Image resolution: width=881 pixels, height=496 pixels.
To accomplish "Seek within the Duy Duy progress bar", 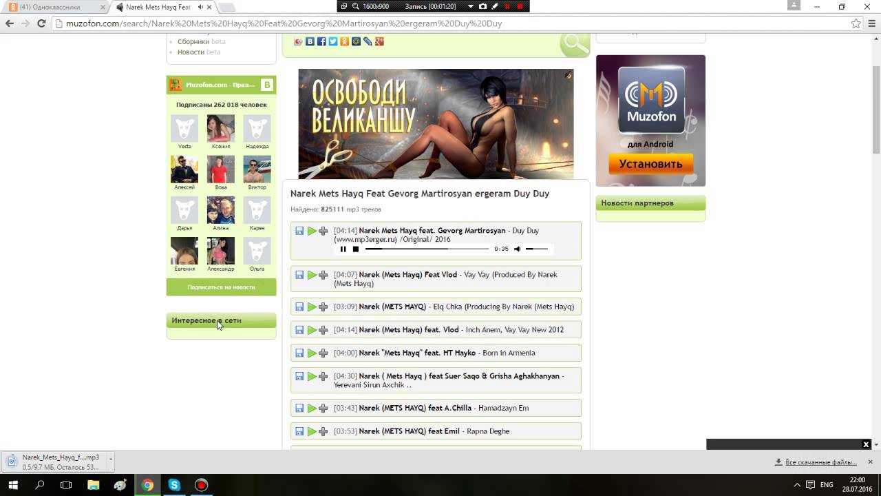I will [427, 249].
